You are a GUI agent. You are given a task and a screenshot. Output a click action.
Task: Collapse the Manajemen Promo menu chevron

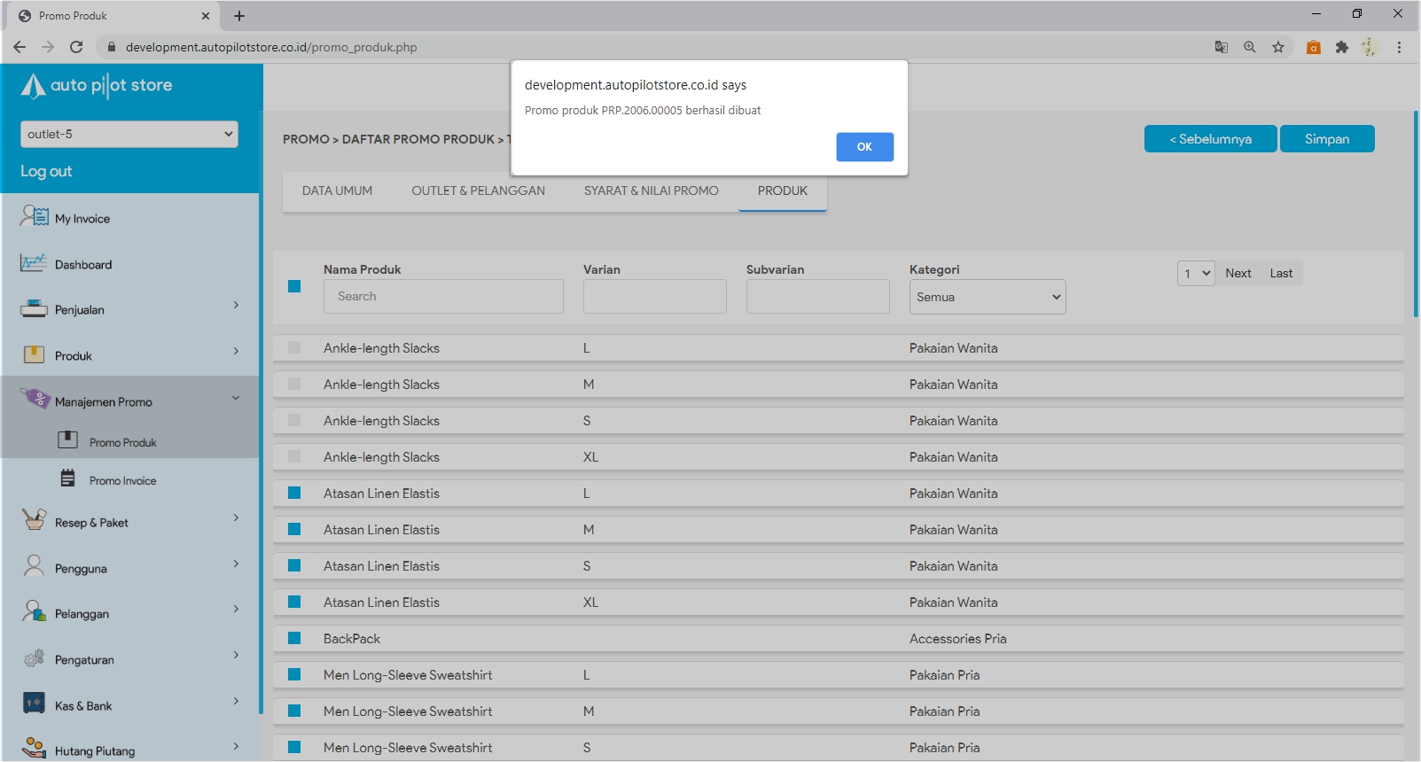tap(236, 399)
